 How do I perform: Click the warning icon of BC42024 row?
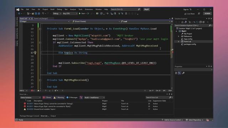point(25,109)
